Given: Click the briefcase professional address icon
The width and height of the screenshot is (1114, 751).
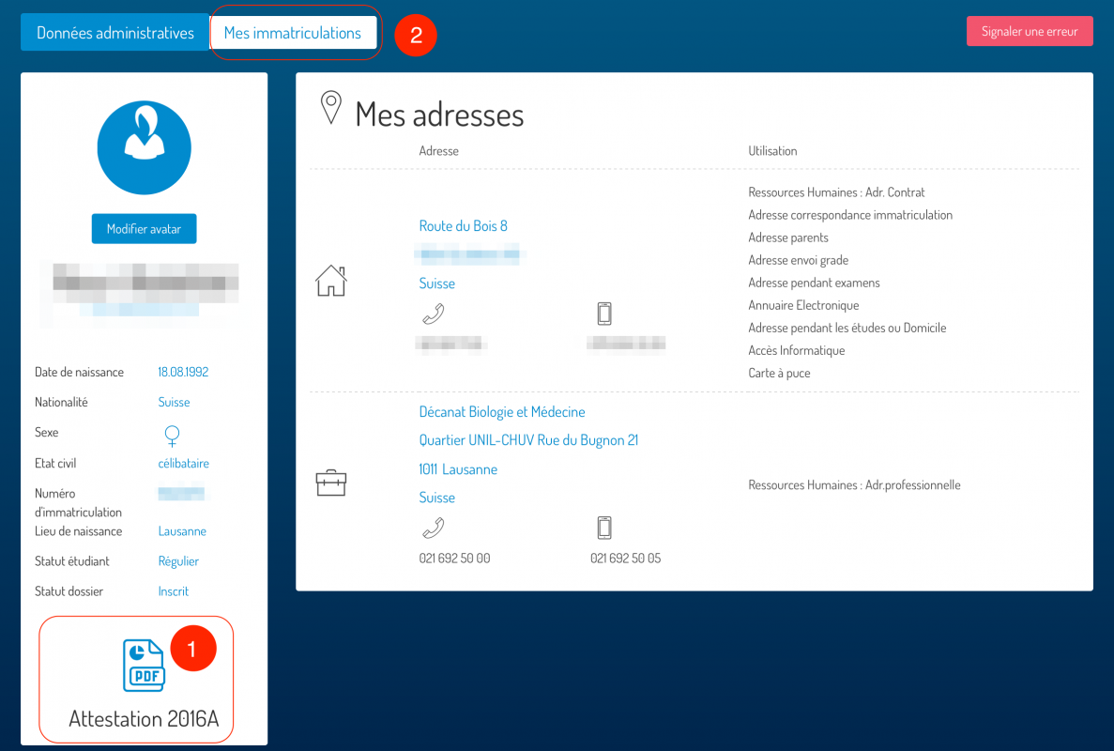Looking at the screenshot, I should 330,483.
